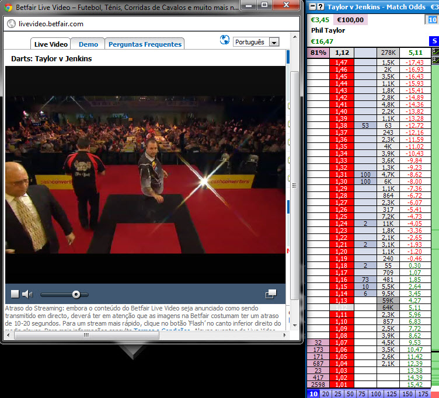Click back amount 687 at odds 1,04
The width and height of the screenshot is (439, 398).
318,364
